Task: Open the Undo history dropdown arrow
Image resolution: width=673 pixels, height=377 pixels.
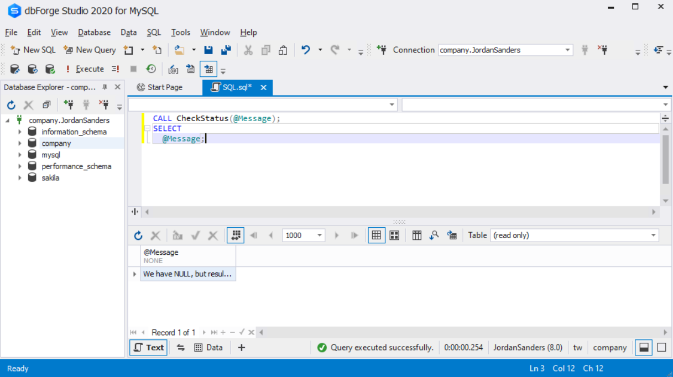Action: click(320, 50)
